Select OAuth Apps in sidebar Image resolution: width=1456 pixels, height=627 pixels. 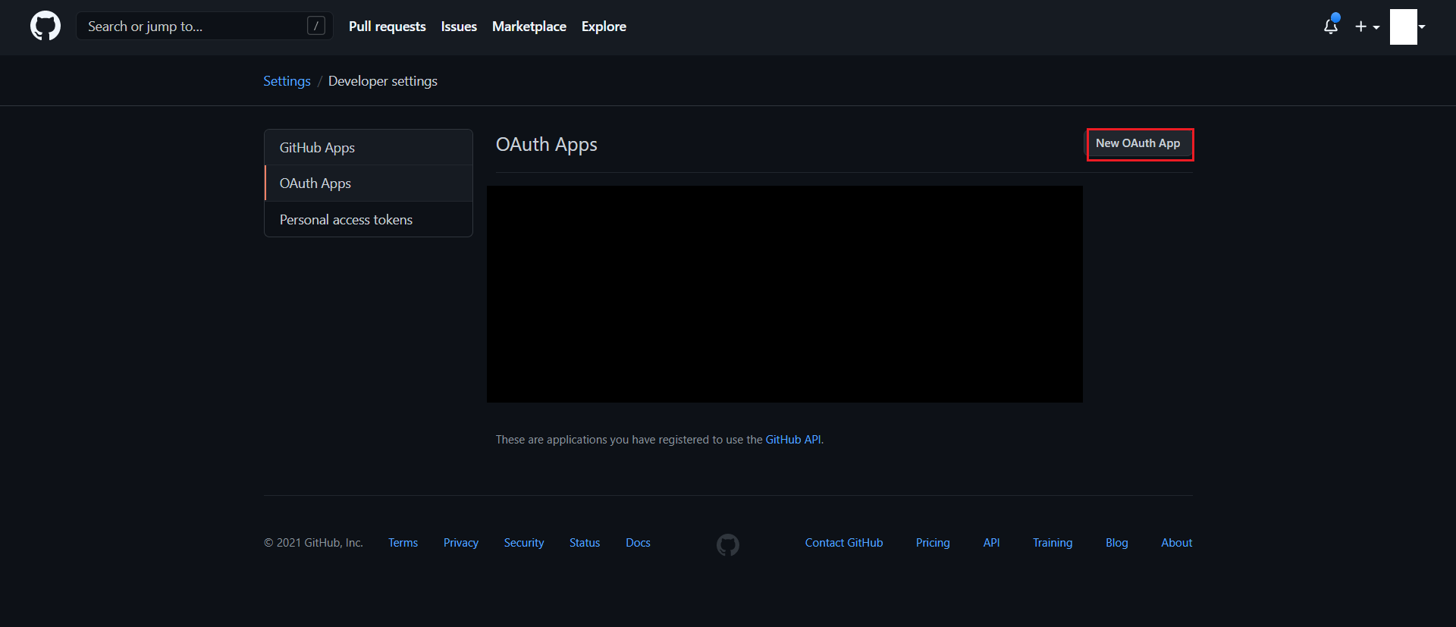[369, 183]
